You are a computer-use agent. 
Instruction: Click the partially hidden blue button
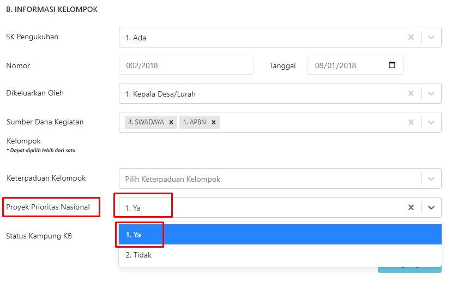[x=409, y=270]
